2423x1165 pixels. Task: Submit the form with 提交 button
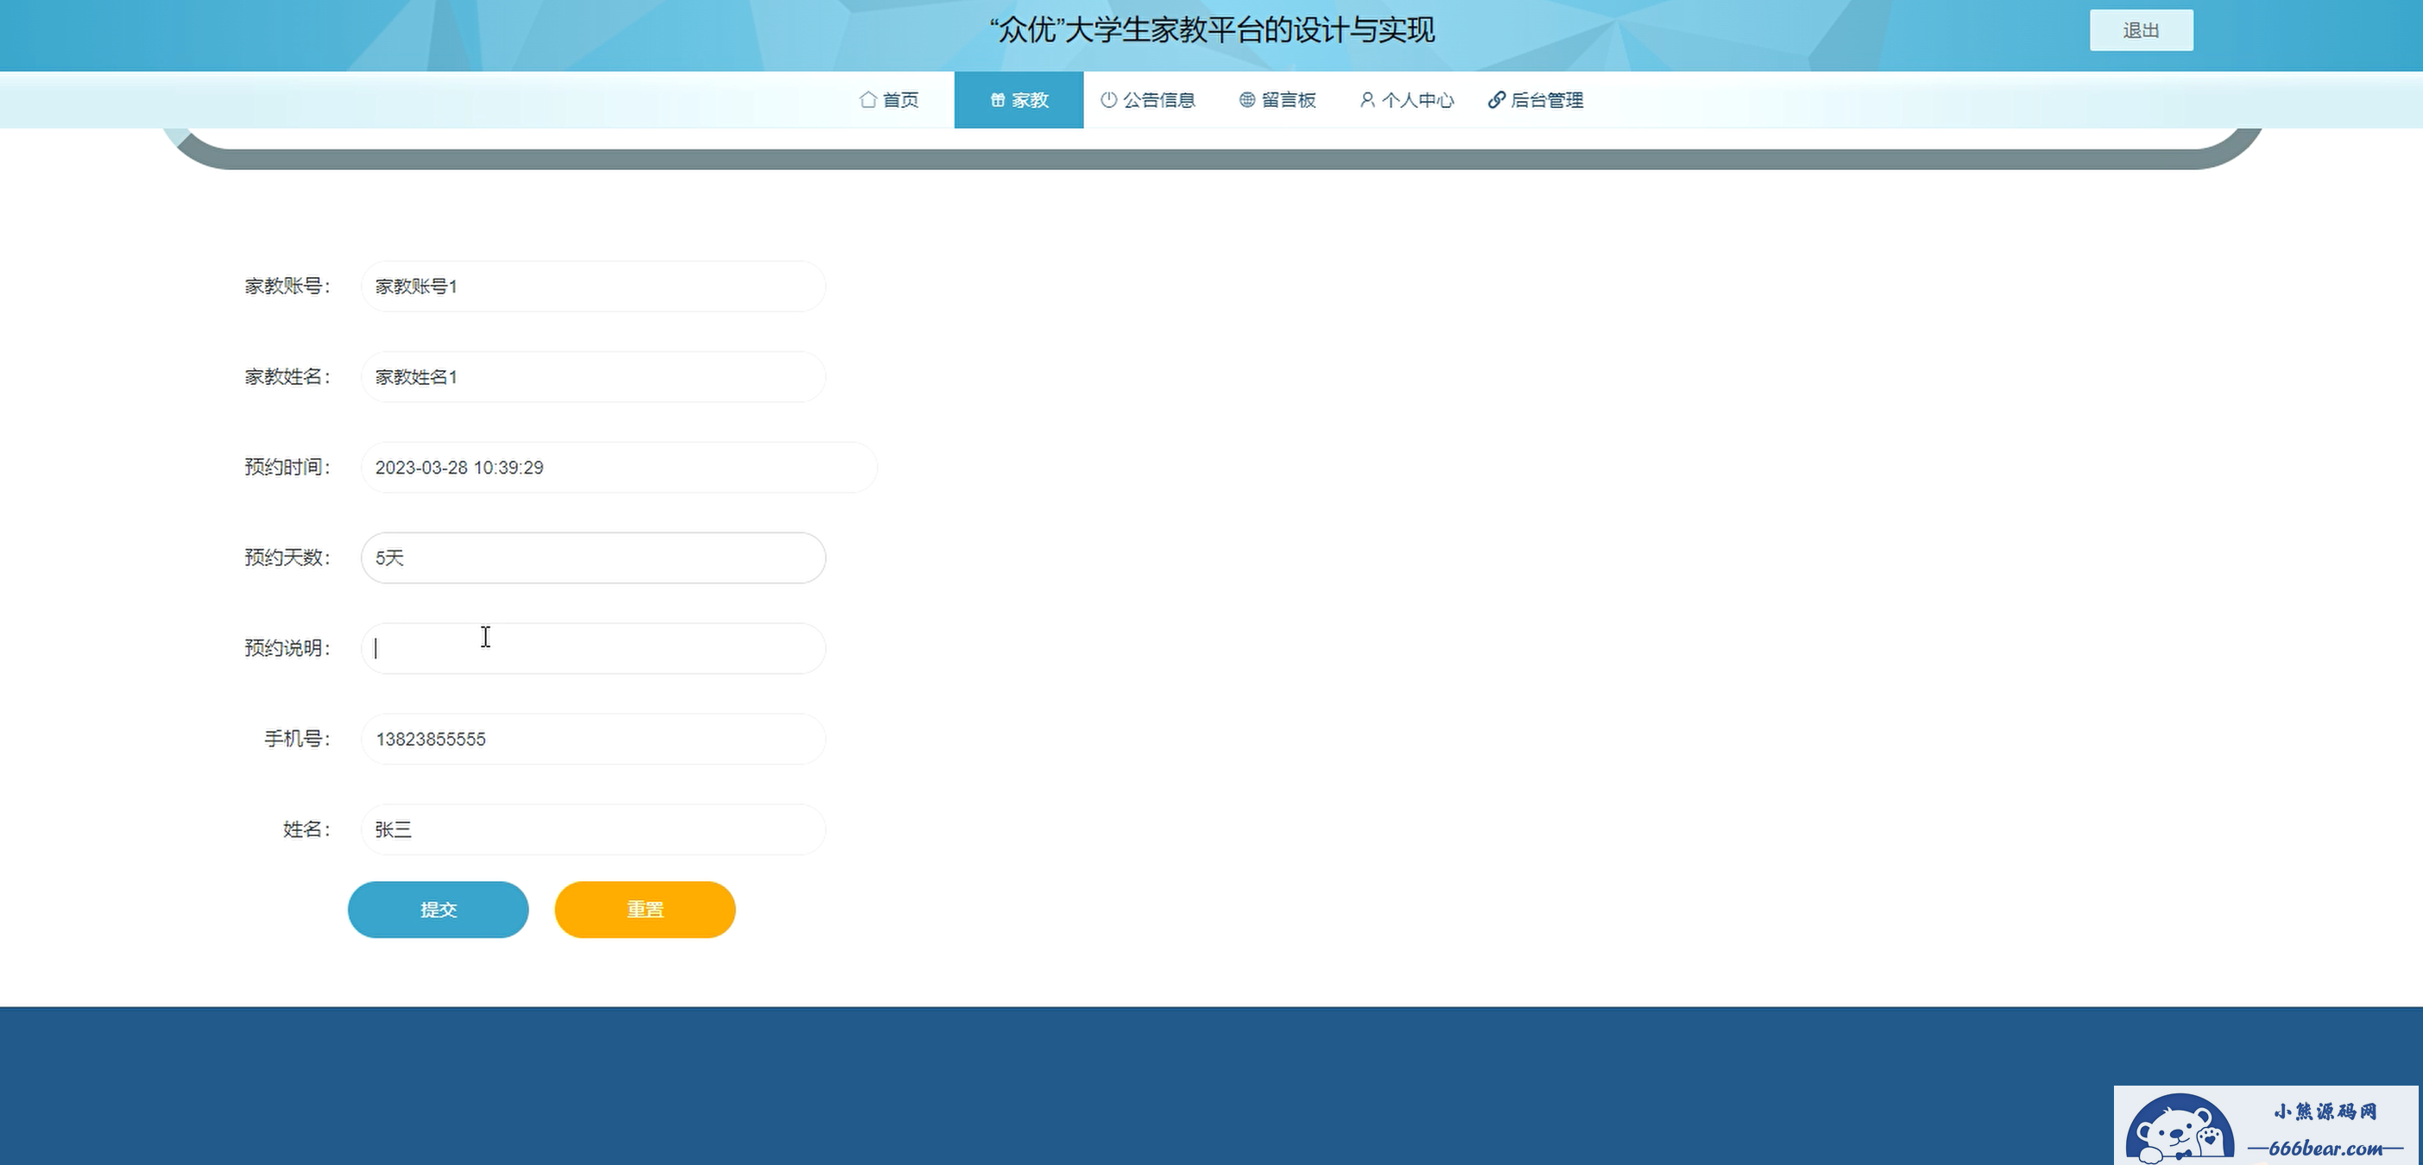coord(439,910)
